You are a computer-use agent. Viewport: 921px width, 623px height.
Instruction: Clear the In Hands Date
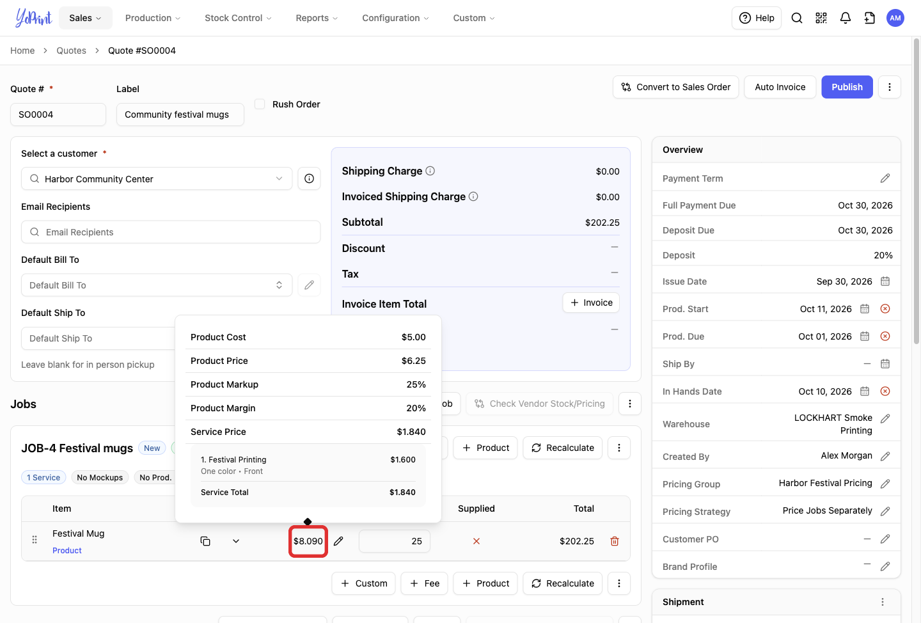point(885,391)
